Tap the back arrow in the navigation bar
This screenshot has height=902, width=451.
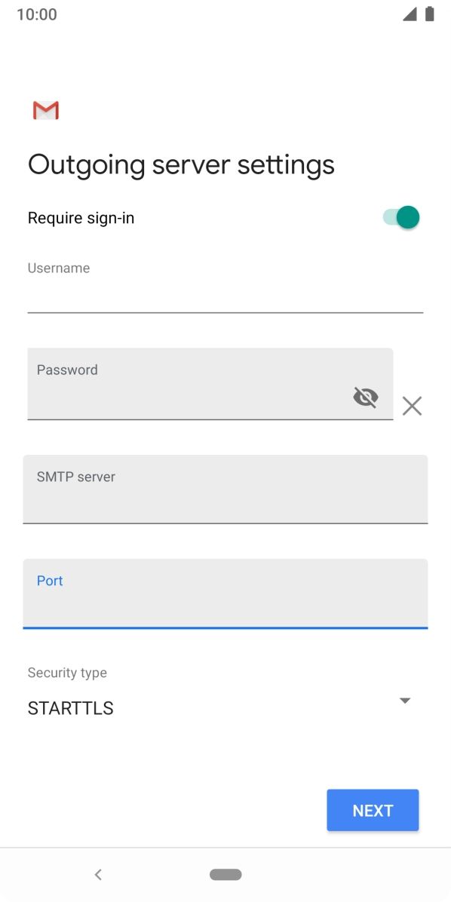(98, 874)
